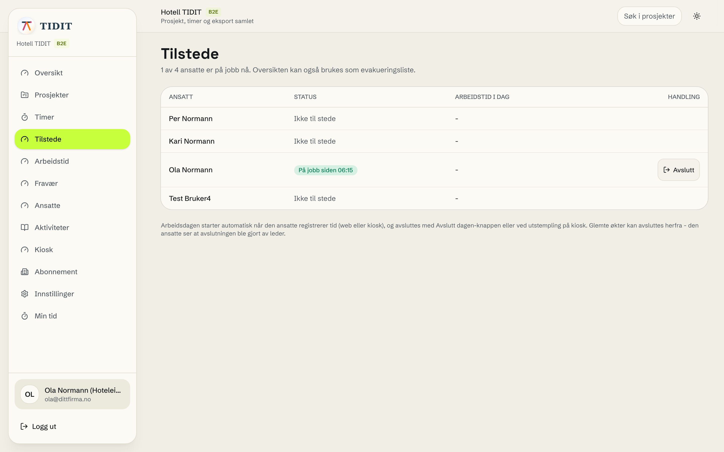This screenshot has height=452, width=724.
Task: Open the Ola Normann user profile card
Action: point(72,394)
